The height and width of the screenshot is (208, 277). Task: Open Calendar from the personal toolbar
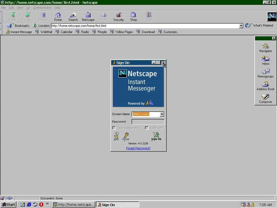pyautogui.click(x=64, y=32)
